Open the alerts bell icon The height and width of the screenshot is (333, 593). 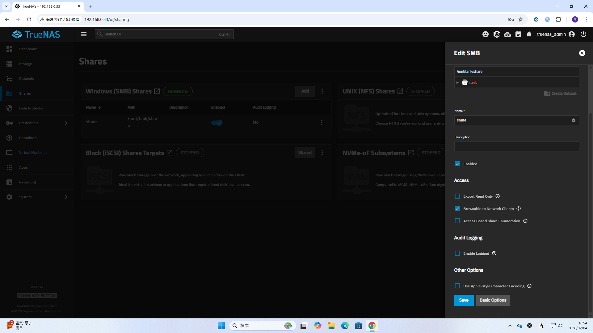click(x=529, y=34)
